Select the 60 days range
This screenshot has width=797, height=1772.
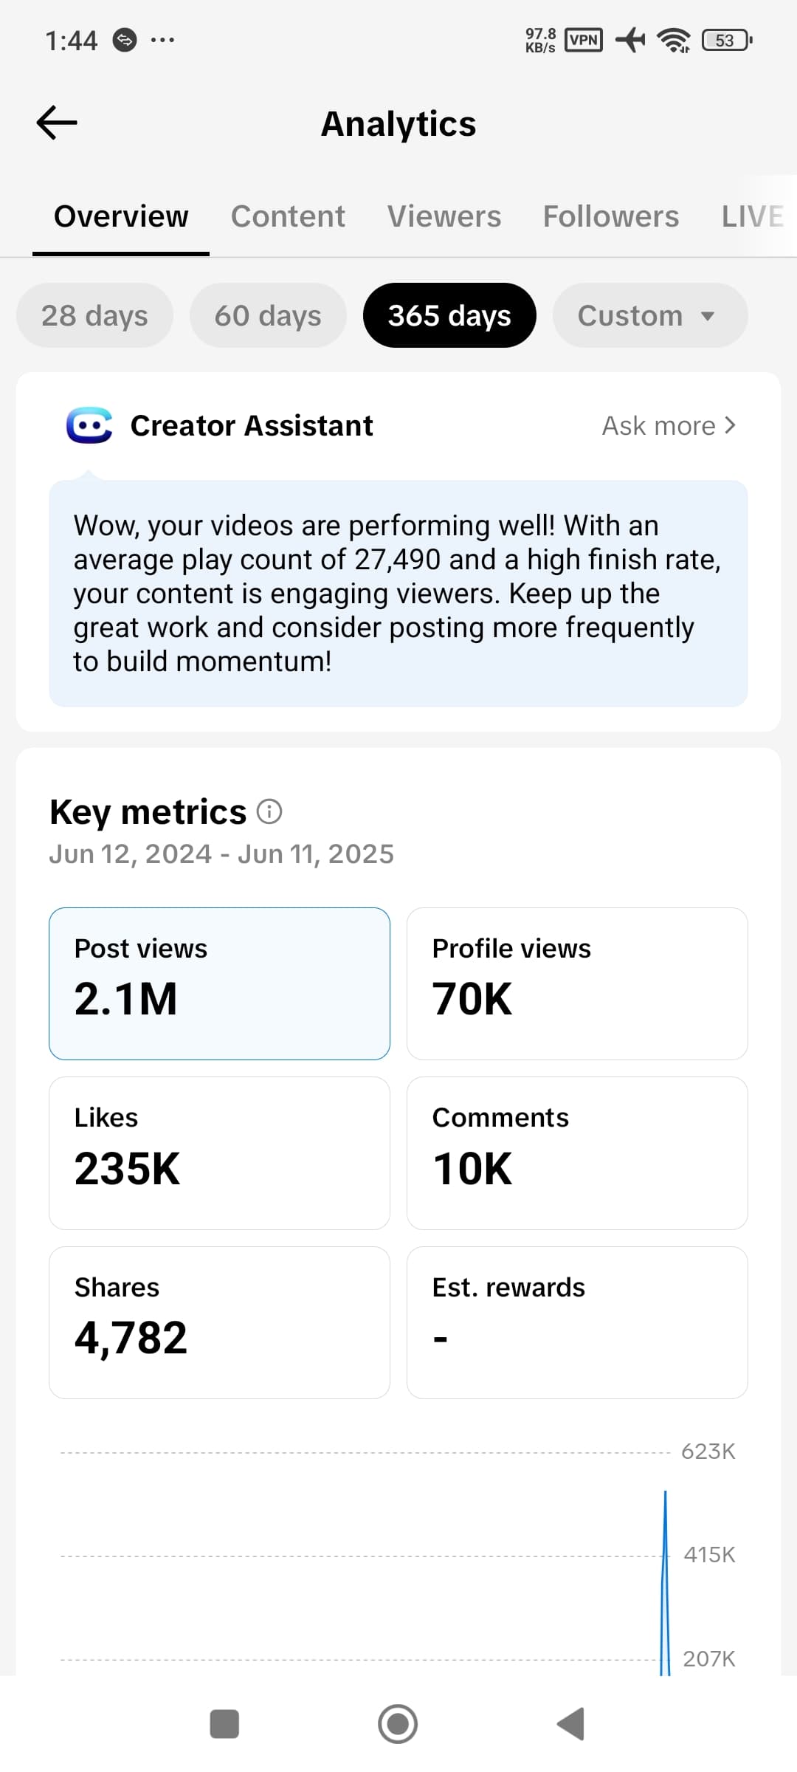[268, 315]
